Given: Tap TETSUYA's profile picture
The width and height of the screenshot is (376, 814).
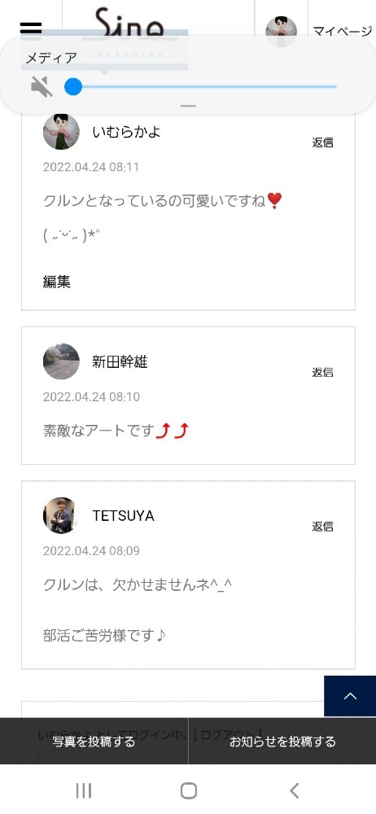Looking at the screenshot, I should tap(61, 515).
